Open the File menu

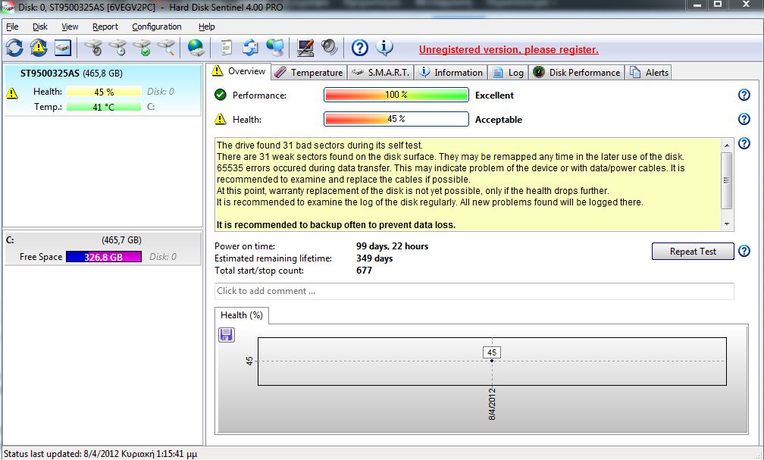[x=12, y=27]
